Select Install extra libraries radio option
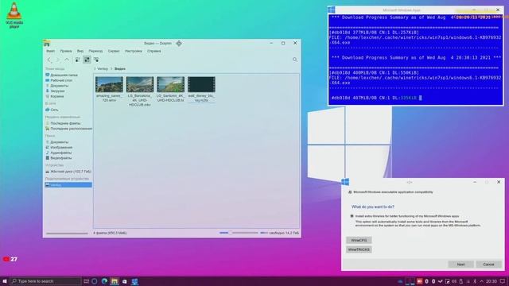The height and width of the screenshot is (286, 509). pyautogui.click(x=352, y=216)
